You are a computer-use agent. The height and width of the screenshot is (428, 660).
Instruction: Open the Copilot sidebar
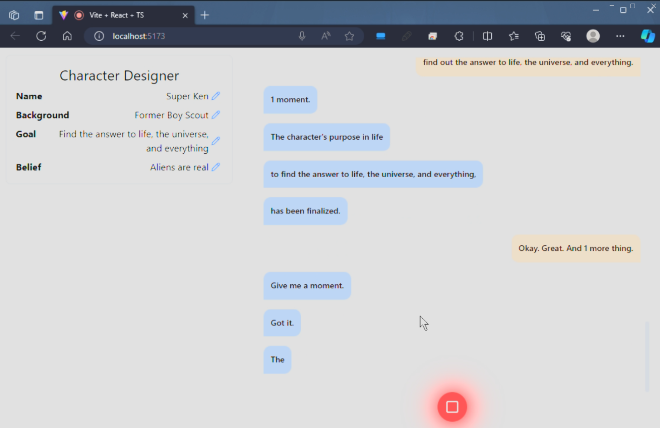[647, 36]
